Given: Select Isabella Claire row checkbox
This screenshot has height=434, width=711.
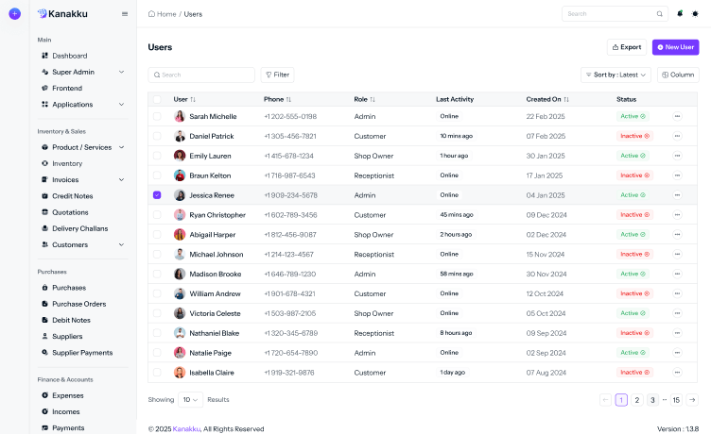Looking at the screenshot, I should click(x=157, y=373).
